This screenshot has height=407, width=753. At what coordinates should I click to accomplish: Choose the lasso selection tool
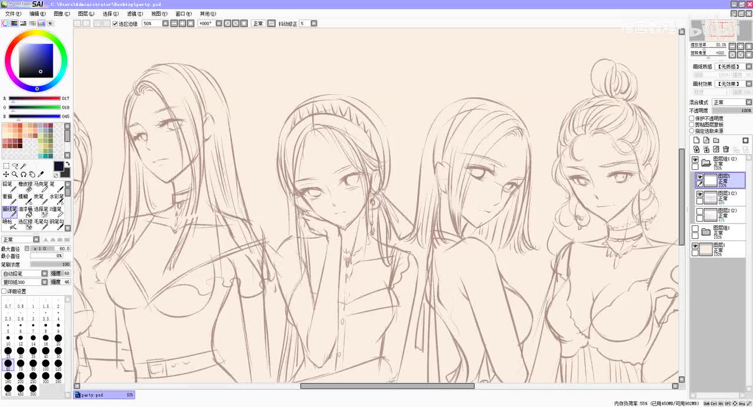[x=15, y=166]
